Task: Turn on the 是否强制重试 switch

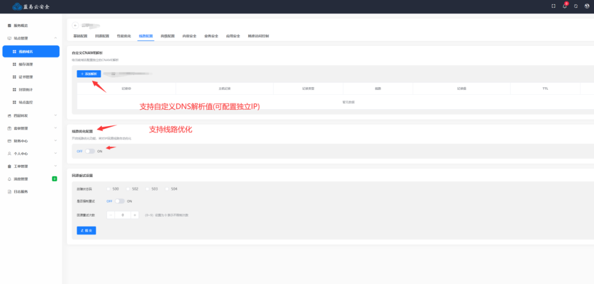Action: [119, 202]
